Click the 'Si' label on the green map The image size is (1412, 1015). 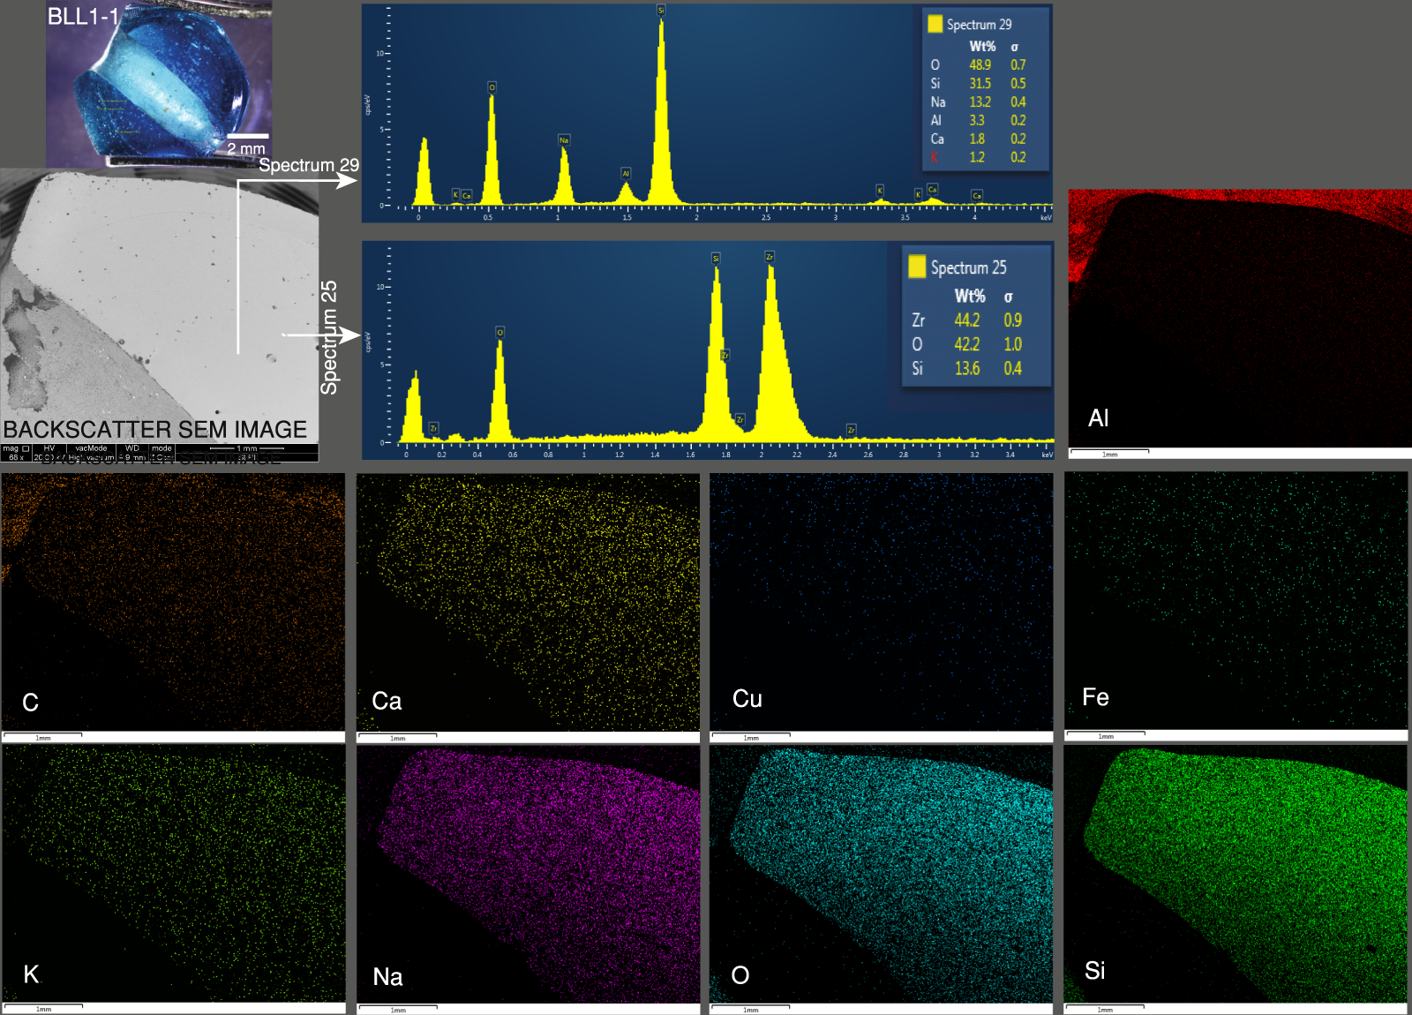(1094, 971)
